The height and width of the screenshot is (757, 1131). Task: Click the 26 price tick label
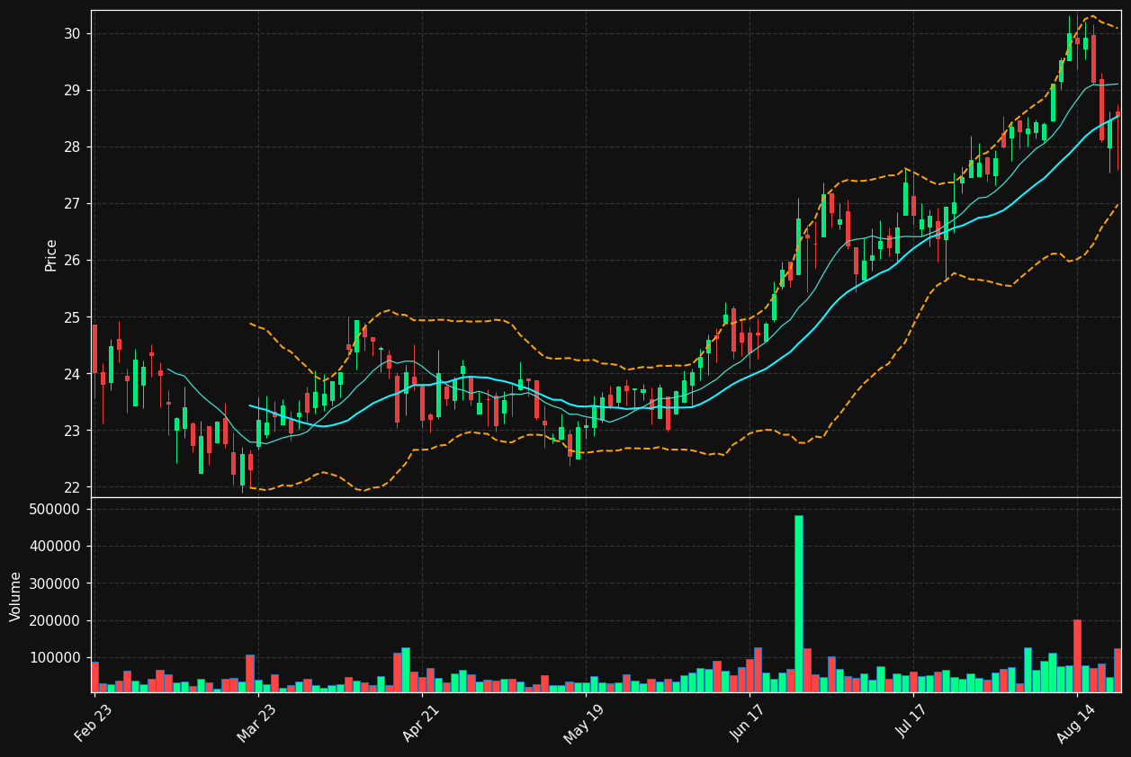point(72,261)
